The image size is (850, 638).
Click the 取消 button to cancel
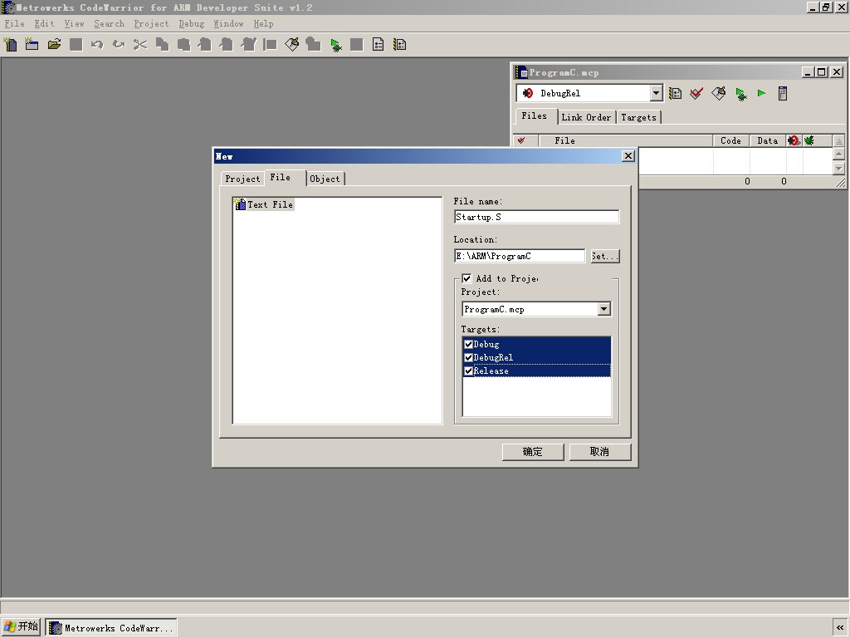600,452
